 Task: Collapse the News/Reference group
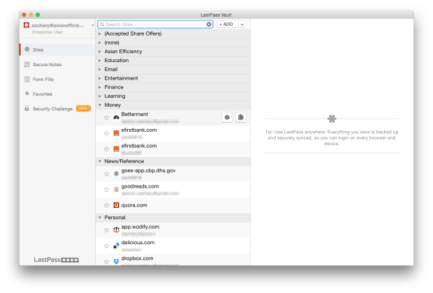100,161
